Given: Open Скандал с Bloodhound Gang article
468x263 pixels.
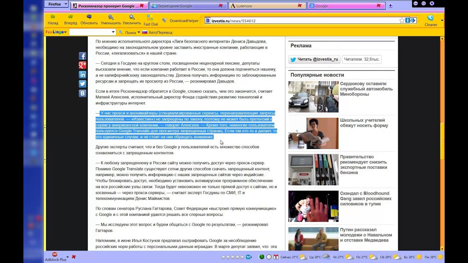Looking at the screenshot, I should 366,199.
